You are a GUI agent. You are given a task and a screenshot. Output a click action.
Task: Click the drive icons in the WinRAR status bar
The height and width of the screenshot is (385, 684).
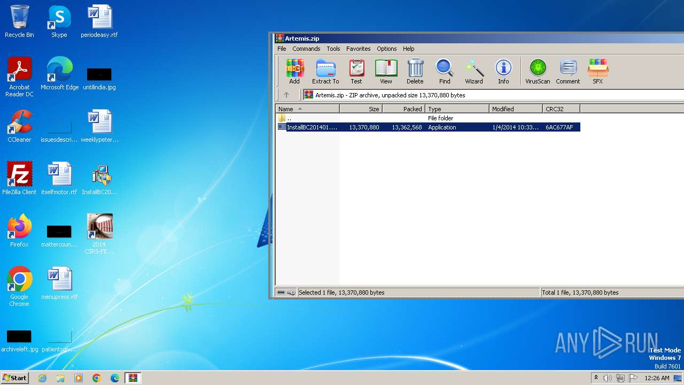pos(286,292)
